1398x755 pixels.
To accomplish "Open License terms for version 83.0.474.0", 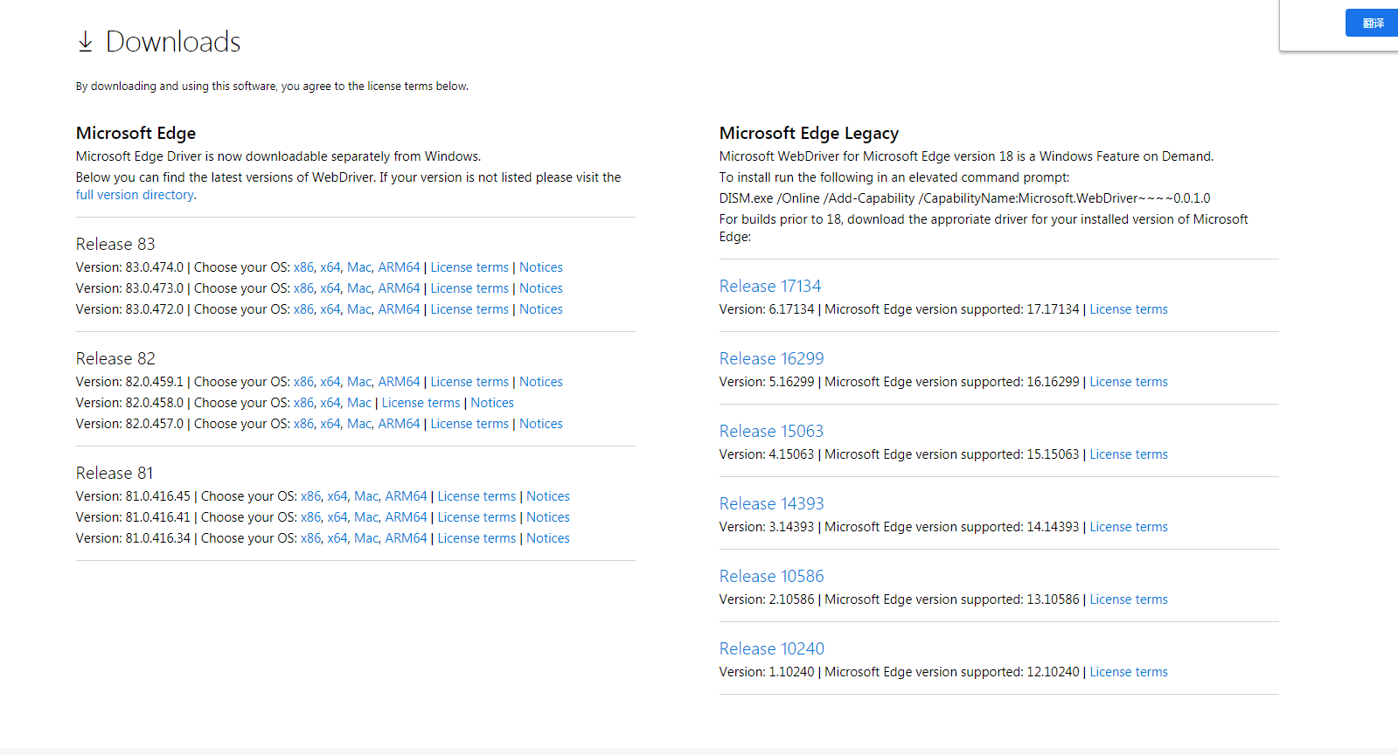I will [x=469, y=267].
